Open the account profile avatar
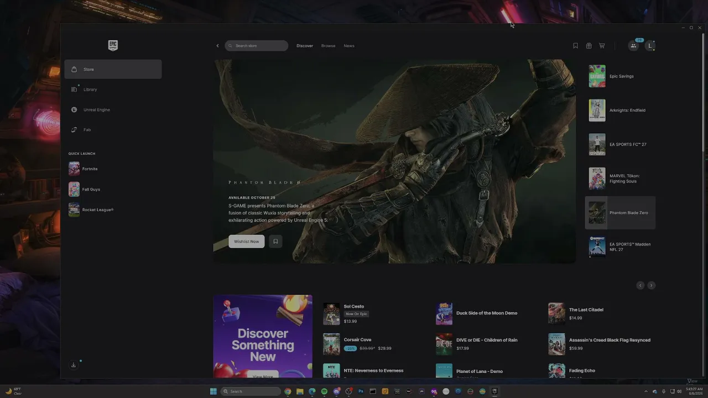This screenshot has height=398, width=708. coord(650,46)
